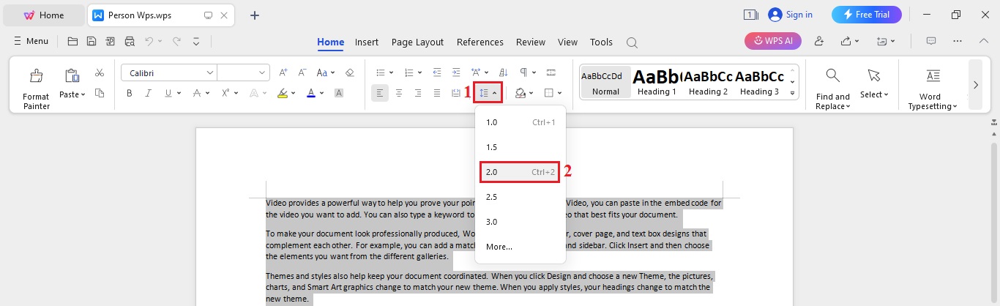Open the line spacing dropdown button

(488, 93)
